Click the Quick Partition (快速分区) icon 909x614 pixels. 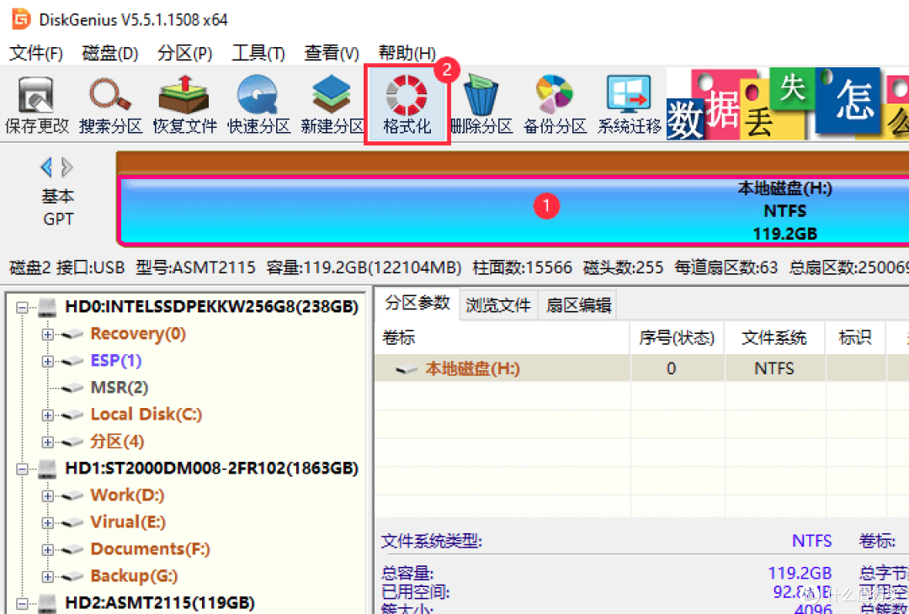point(258,105)
